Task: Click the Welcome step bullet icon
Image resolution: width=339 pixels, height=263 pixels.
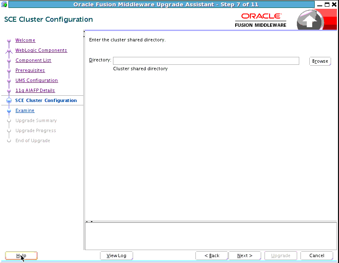Action: pyautogui.click(x=9, y=41)
